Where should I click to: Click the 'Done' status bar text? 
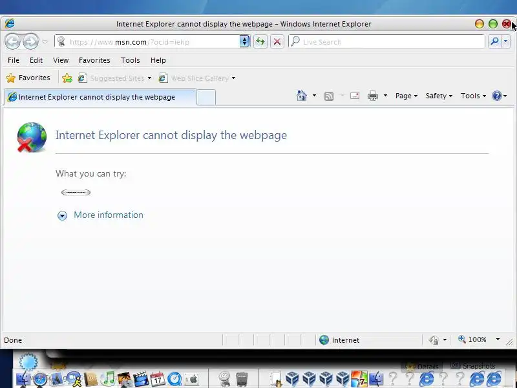13,340
